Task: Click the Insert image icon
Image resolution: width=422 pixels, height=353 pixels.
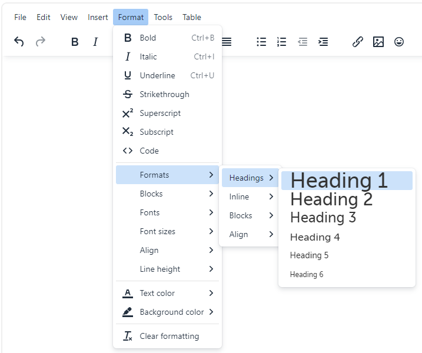Action: (x=378, y=42)
